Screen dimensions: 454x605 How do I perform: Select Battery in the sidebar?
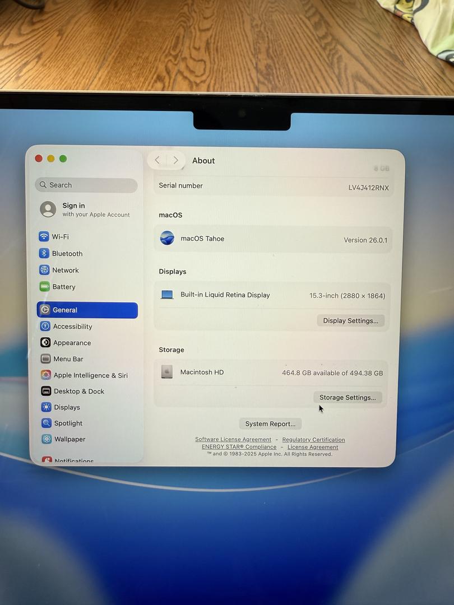click(63, 287)
